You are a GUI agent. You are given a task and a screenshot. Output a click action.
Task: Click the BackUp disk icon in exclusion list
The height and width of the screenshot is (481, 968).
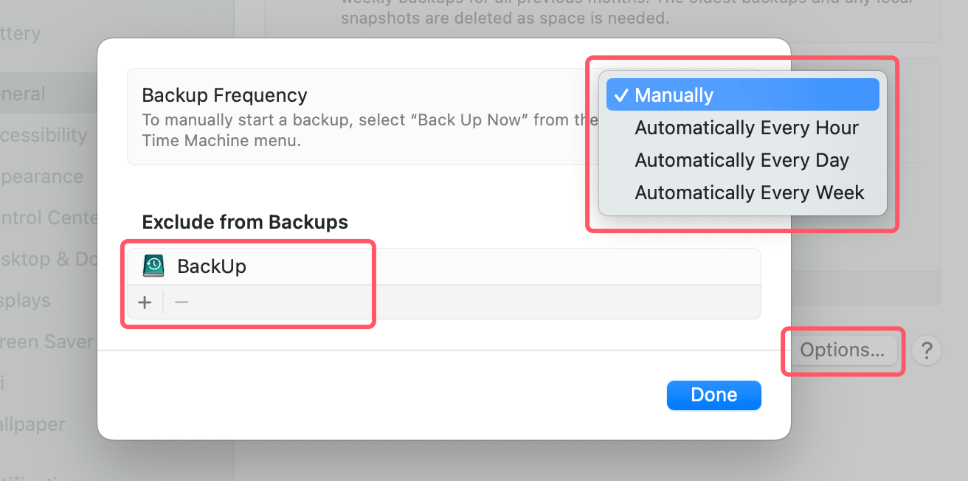click(153, 266)
